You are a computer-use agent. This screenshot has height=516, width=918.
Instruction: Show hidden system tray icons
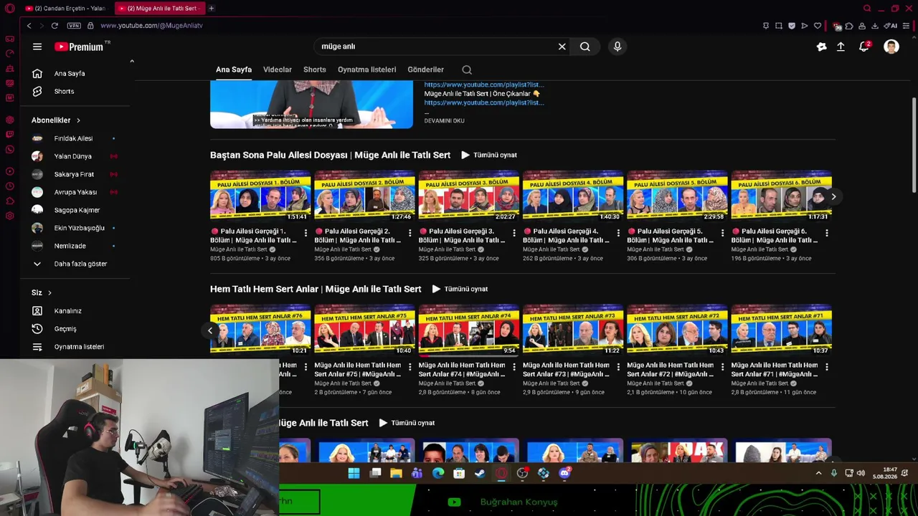818,473
